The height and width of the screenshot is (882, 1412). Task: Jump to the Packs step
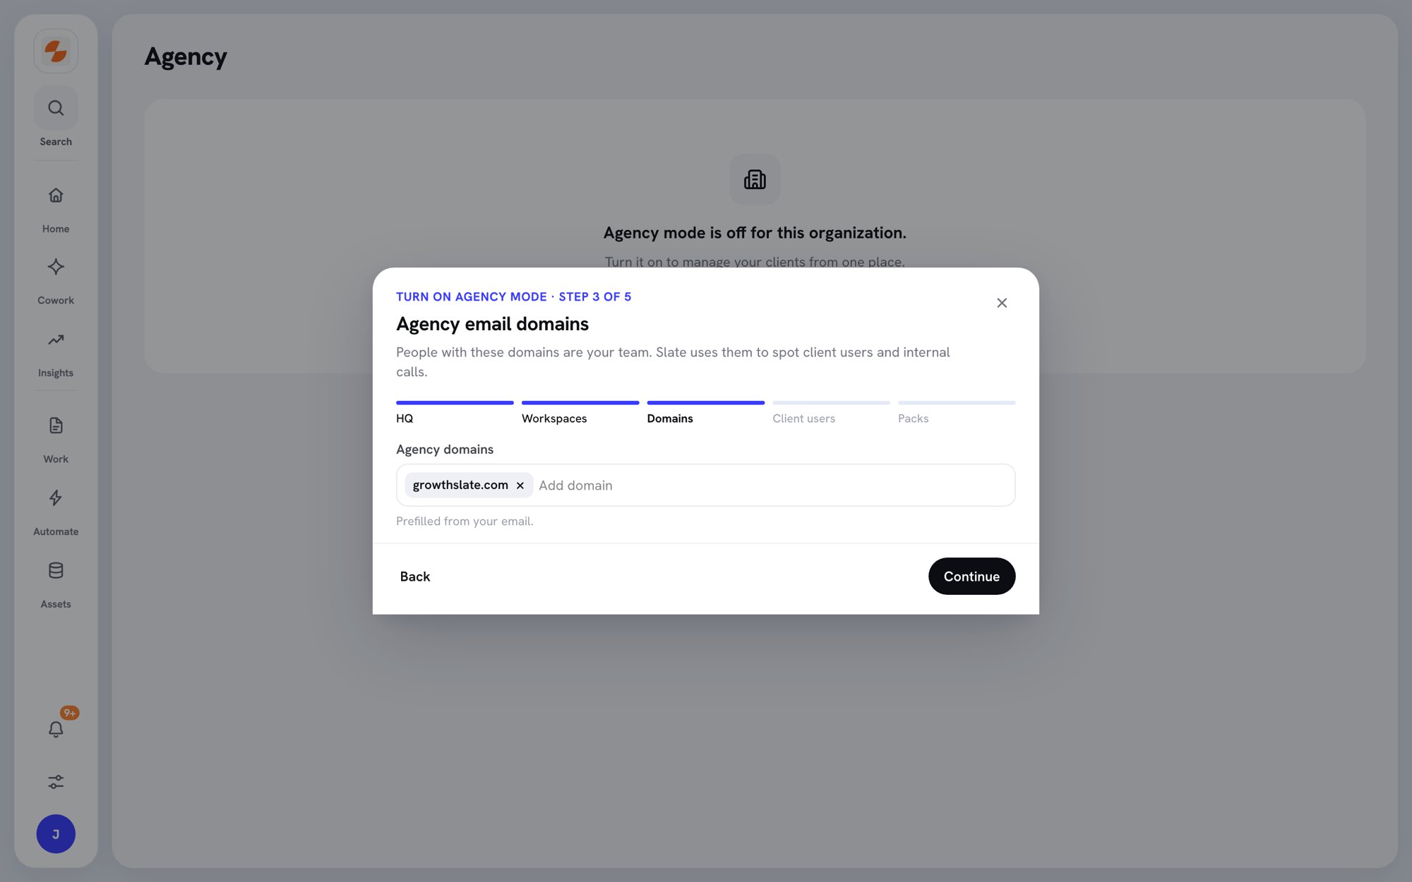pyautogui.click(x=957, y=413)
